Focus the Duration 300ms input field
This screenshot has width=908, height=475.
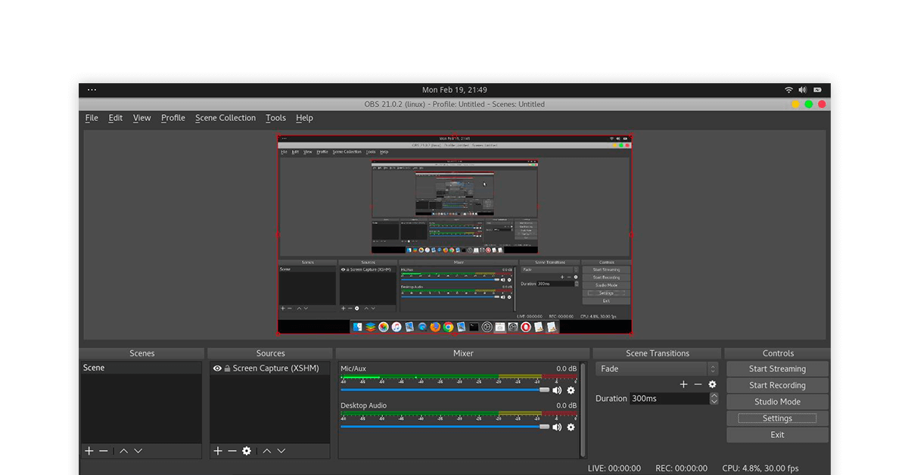pyautogui.click(x=669, y=399)
